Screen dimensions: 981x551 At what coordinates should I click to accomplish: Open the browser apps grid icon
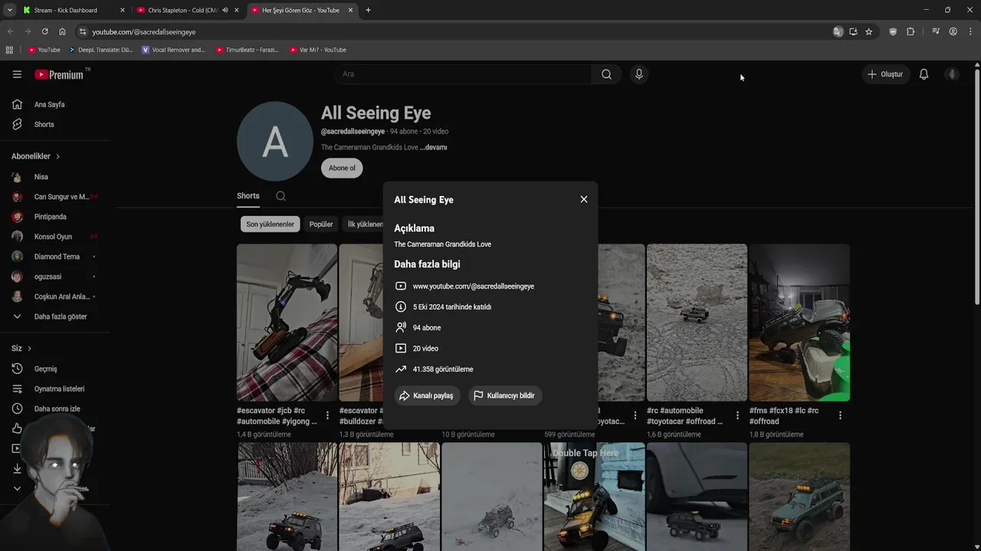(x=9, y=50)
